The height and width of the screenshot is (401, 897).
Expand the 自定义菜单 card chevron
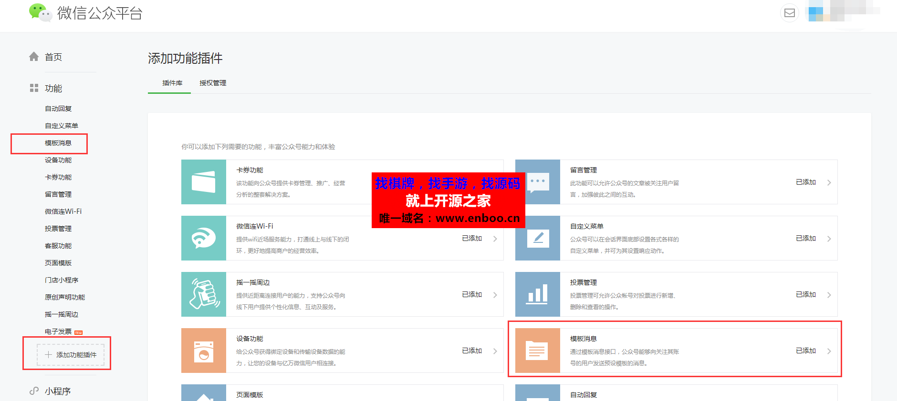(829, 239)
